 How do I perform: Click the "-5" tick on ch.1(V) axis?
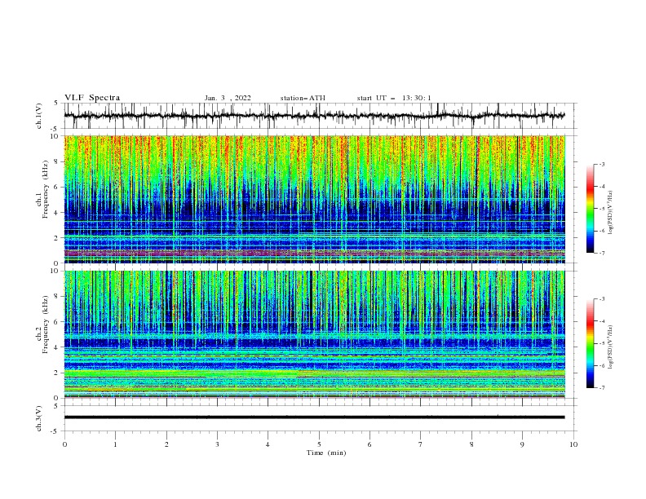click(55, 129)
